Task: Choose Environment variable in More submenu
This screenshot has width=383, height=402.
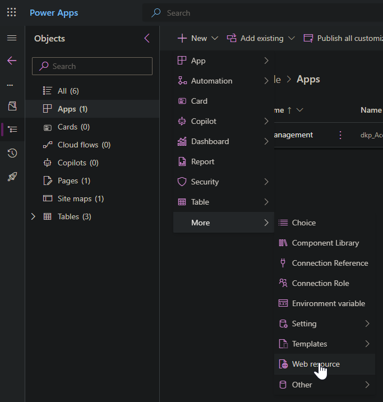Action: 325,303
